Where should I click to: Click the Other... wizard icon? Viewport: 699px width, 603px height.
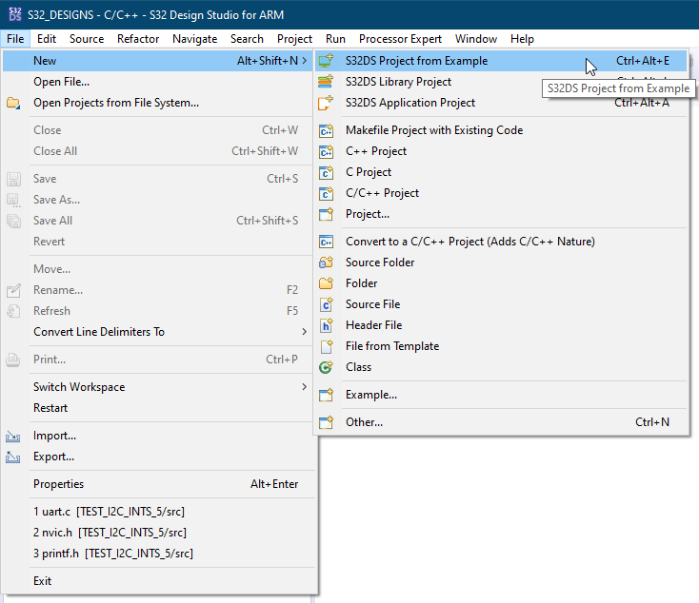[326, 422]
